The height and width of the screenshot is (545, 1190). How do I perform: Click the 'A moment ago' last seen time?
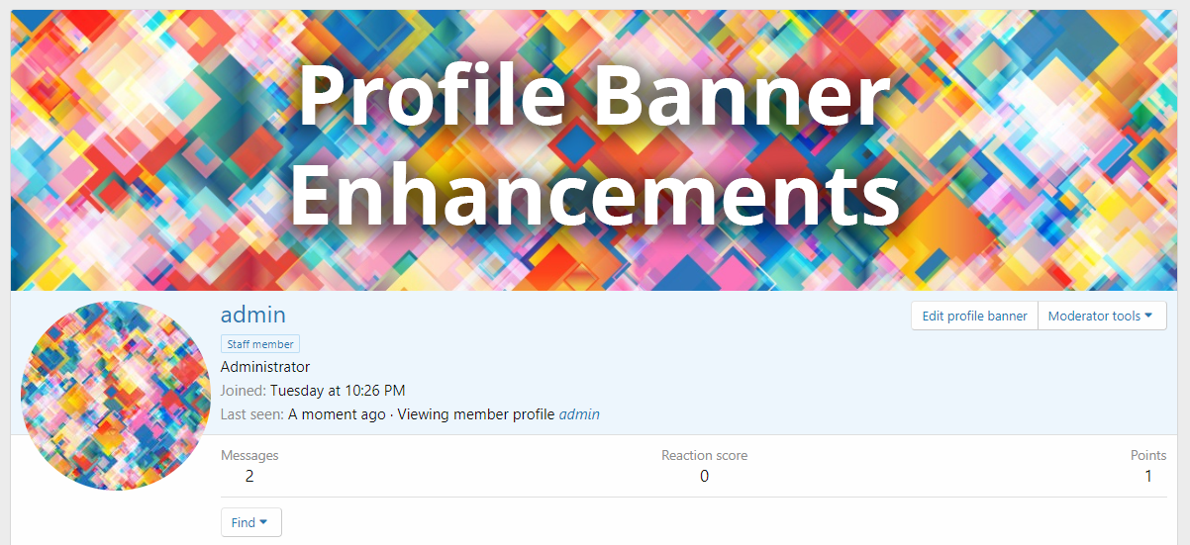[337, 414]
